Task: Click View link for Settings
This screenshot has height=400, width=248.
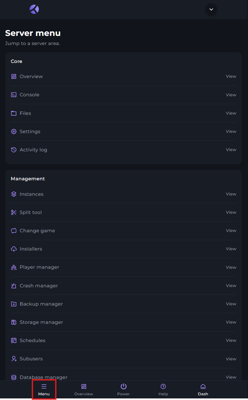Action: [231, 132]
